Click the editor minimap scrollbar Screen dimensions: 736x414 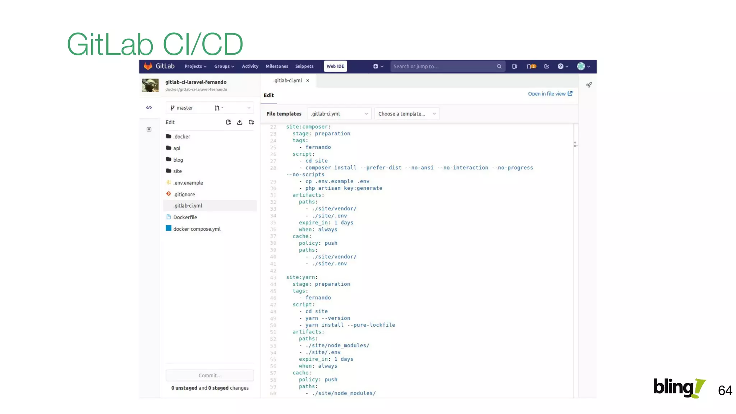click(x=576, y=261)
